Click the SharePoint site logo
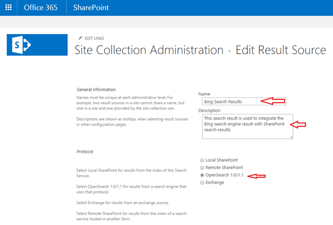Image resolution: width=333 pixels, height=225 pixels. tap(37, 45)
